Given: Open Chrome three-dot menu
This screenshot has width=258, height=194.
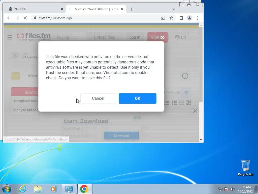Looking at the screenshot, I should [x=198, y=18].
